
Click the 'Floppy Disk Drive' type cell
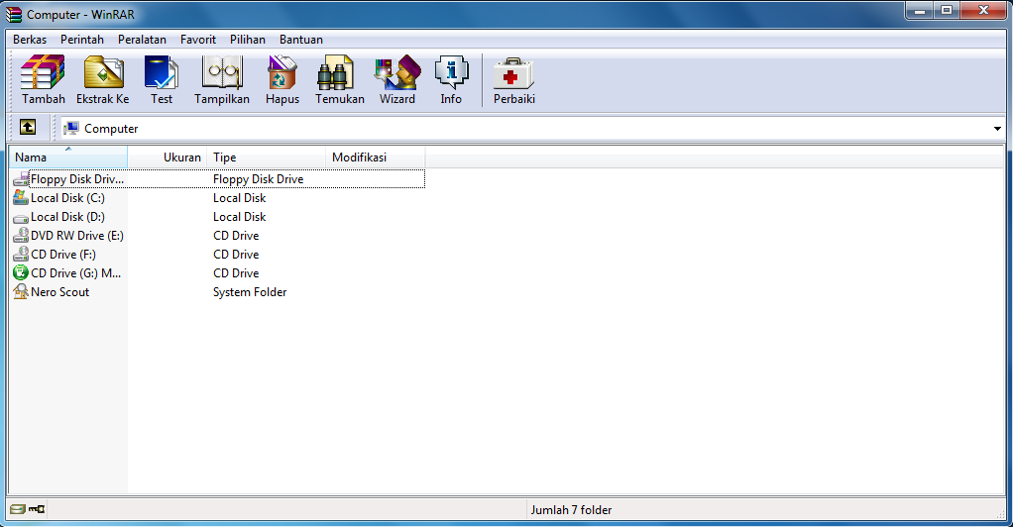pyautogui.click(x=259, y=179)
